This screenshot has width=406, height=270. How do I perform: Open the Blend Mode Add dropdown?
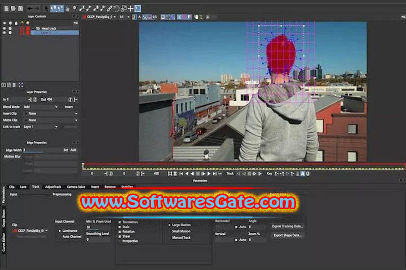41,107
